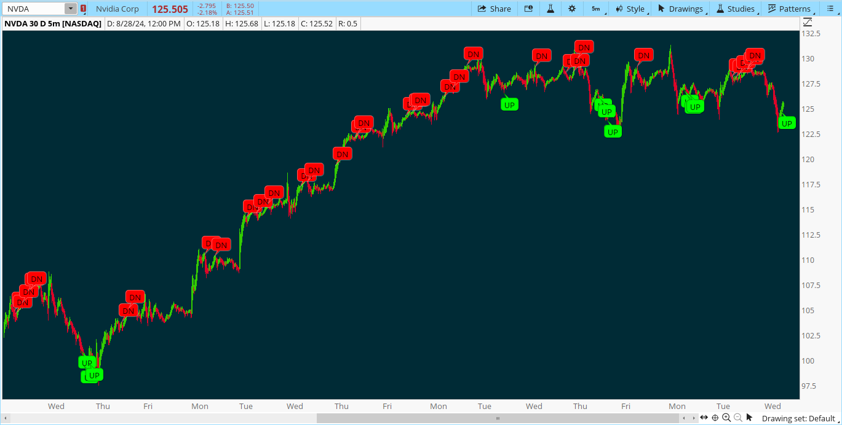842x425 pixels.
Task: Click the last price 125.505
Action: (x=170, y=9)
